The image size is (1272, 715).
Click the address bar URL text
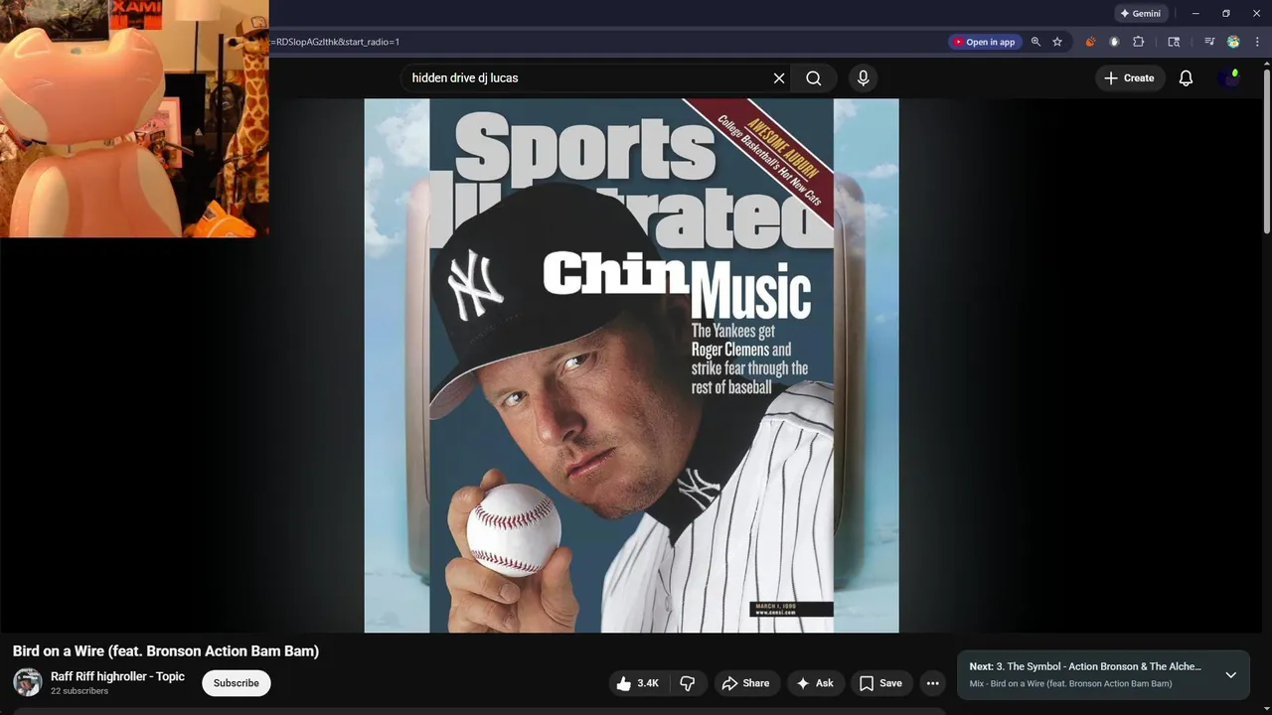pos(335,42)
